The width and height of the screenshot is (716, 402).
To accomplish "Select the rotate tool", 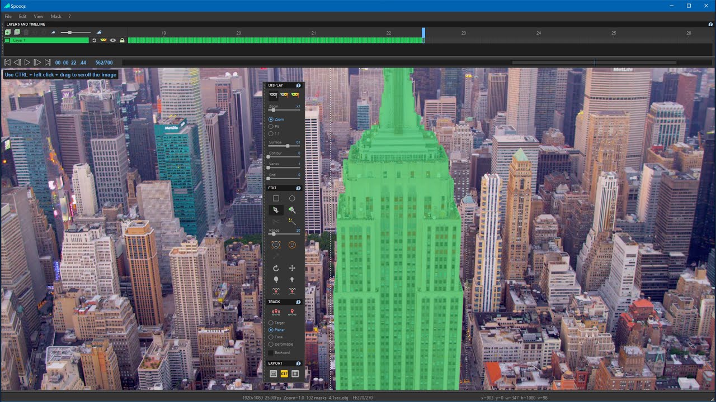I will (276, 268).
